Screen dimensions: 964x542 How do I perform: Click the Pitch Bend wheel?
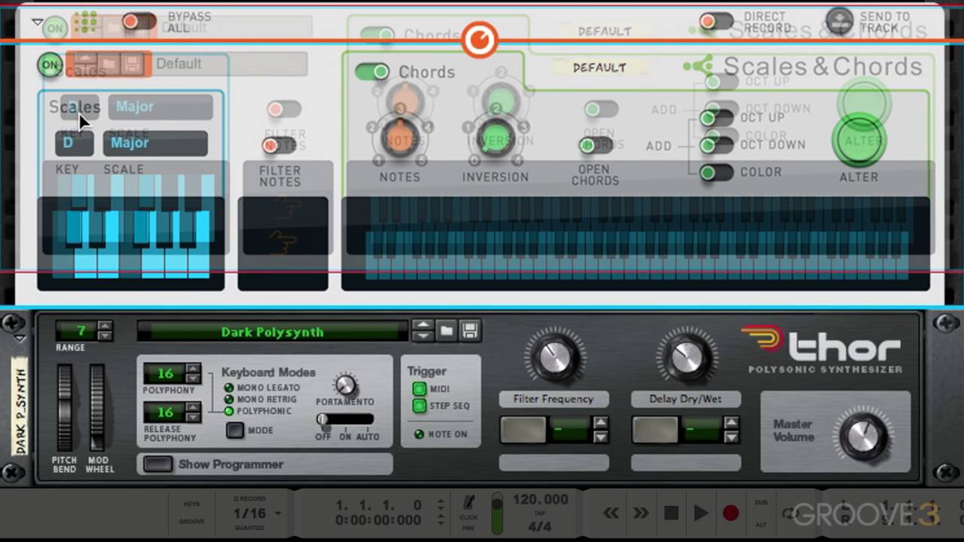[x=66, y=409]
